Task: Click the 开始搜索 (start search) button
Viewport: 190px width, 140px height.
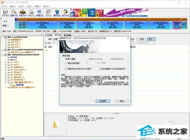Action: [x=103, y=101]
